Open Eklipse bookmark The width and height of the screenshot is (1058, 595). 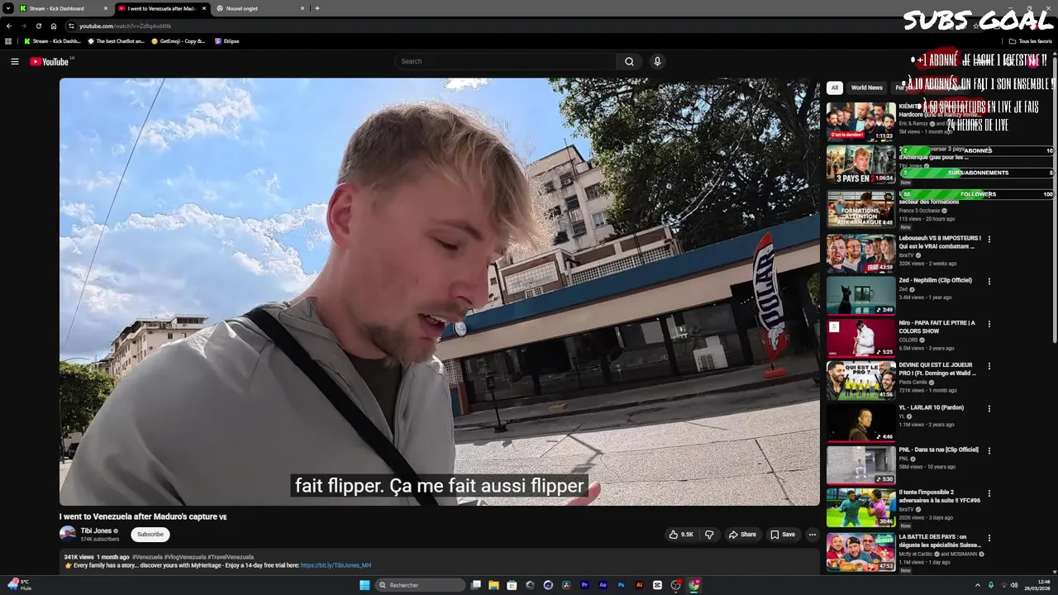click(227, 40)
